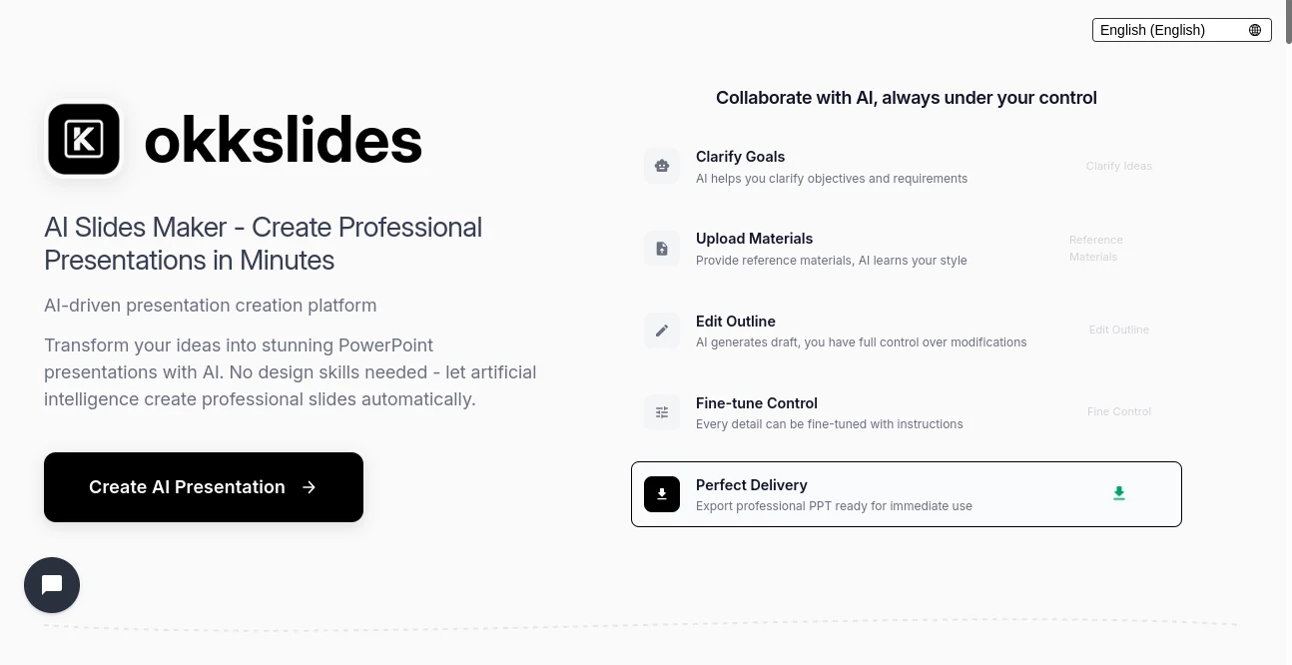Click the okkslides K logo icon

[x=84, y=139]
